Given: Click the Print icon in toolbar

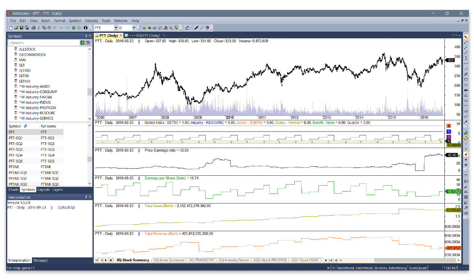Looking at the screenshot, I should [33, 28].
